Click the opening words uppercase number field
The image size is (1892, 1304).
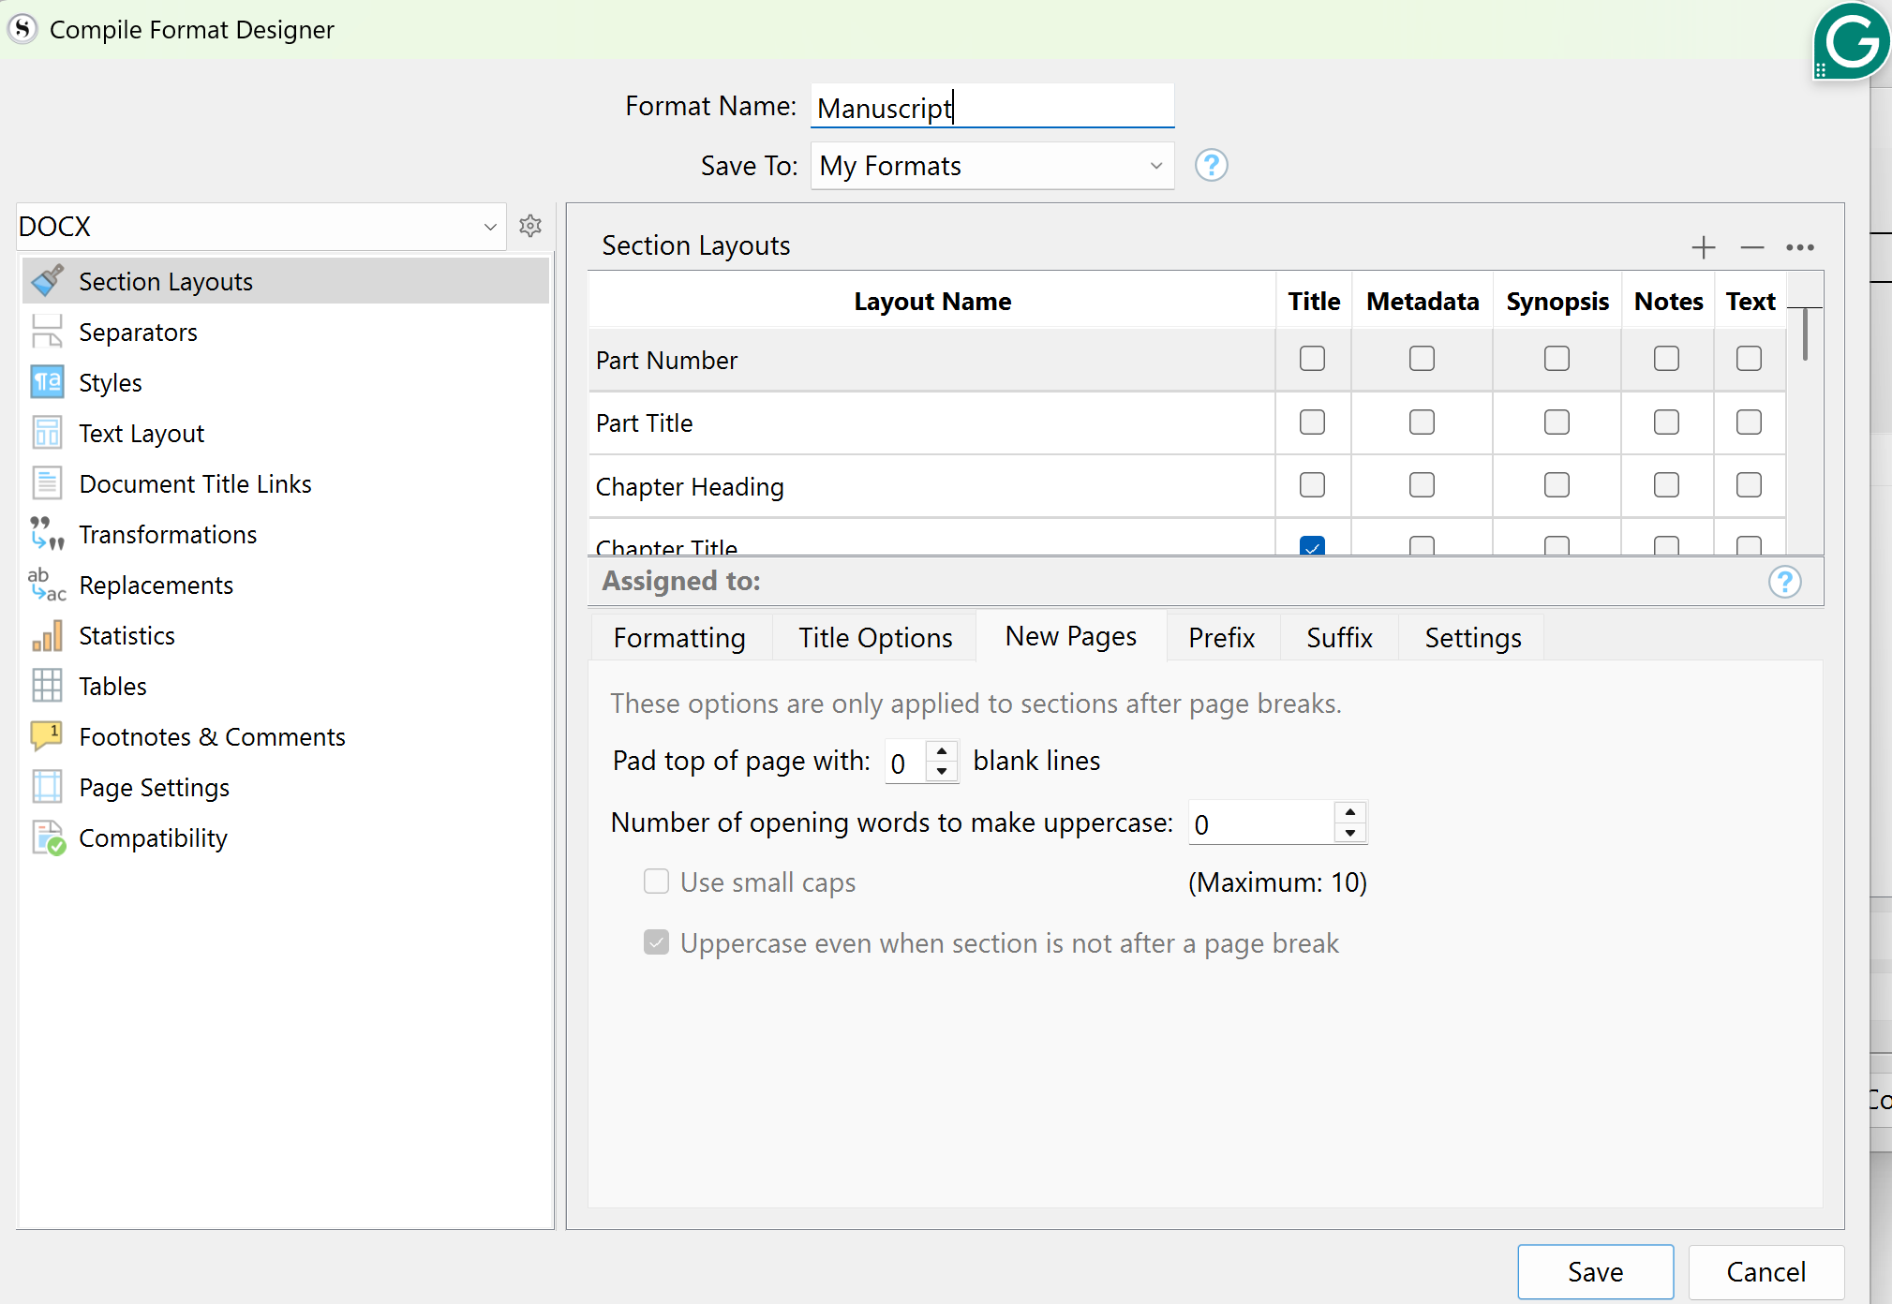click(x=1261, y=823)
